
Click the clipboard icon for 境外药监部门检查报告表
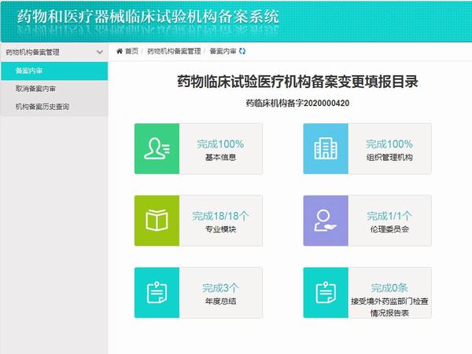[326, 292]
